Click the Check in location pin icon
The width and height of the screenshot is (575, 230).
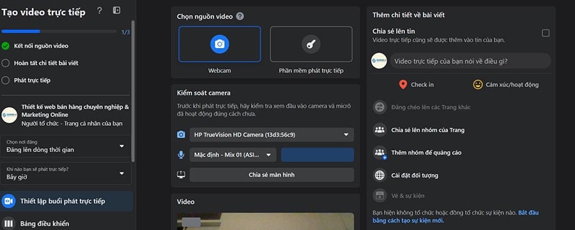tap(403, 85)
